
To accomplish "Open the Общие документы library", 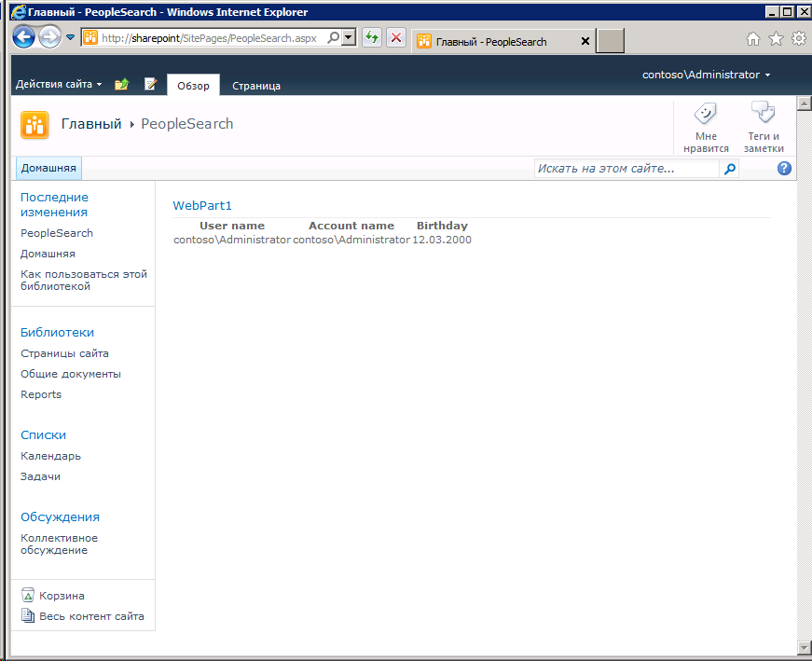I will (x=71, y=374).
